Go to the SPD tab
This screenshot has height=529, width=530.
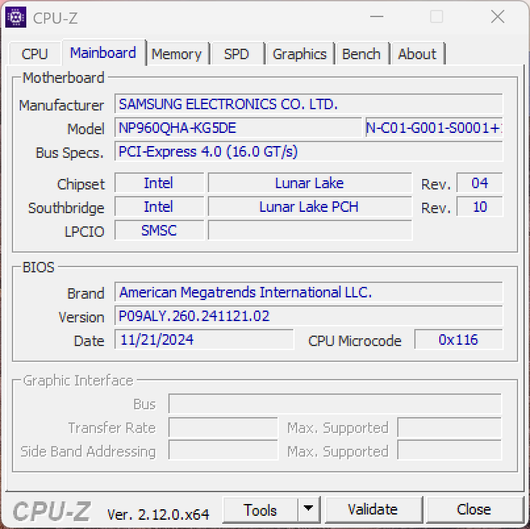tap(236, 54)
